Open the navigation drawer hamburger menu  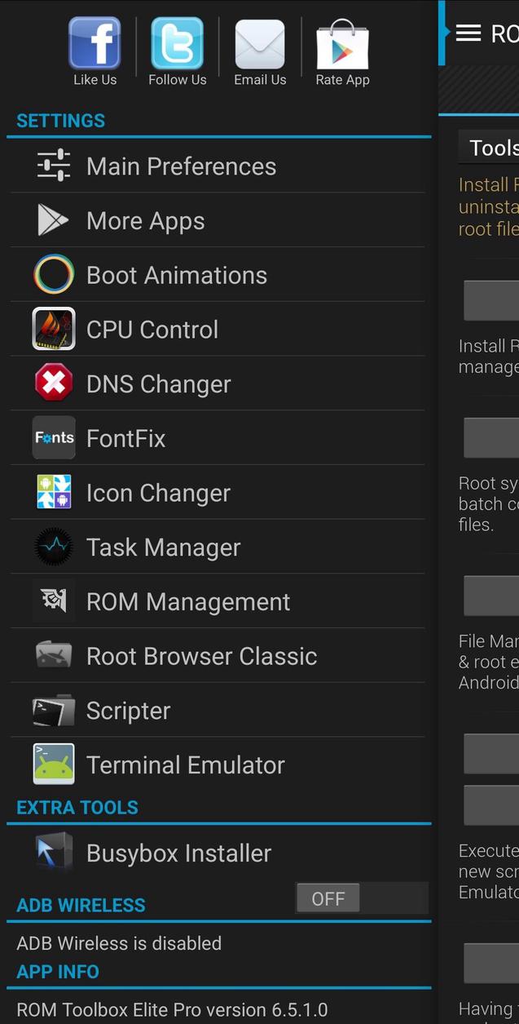point(468,33)
